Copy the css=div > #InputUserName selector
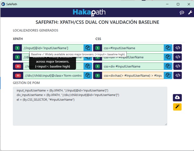Viewport: 194px width, 151px height. (x=168, y=57)
